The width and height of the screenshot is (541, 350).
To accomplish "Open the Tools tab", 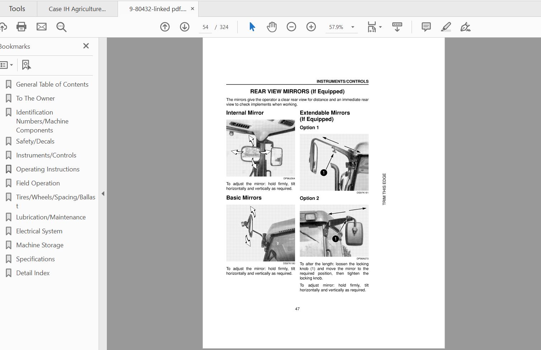I will (17, 9).
